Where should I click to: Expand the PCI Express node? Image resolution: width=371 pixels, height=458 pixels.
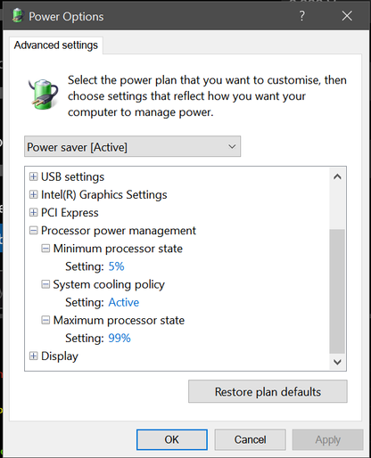(33, 213)
